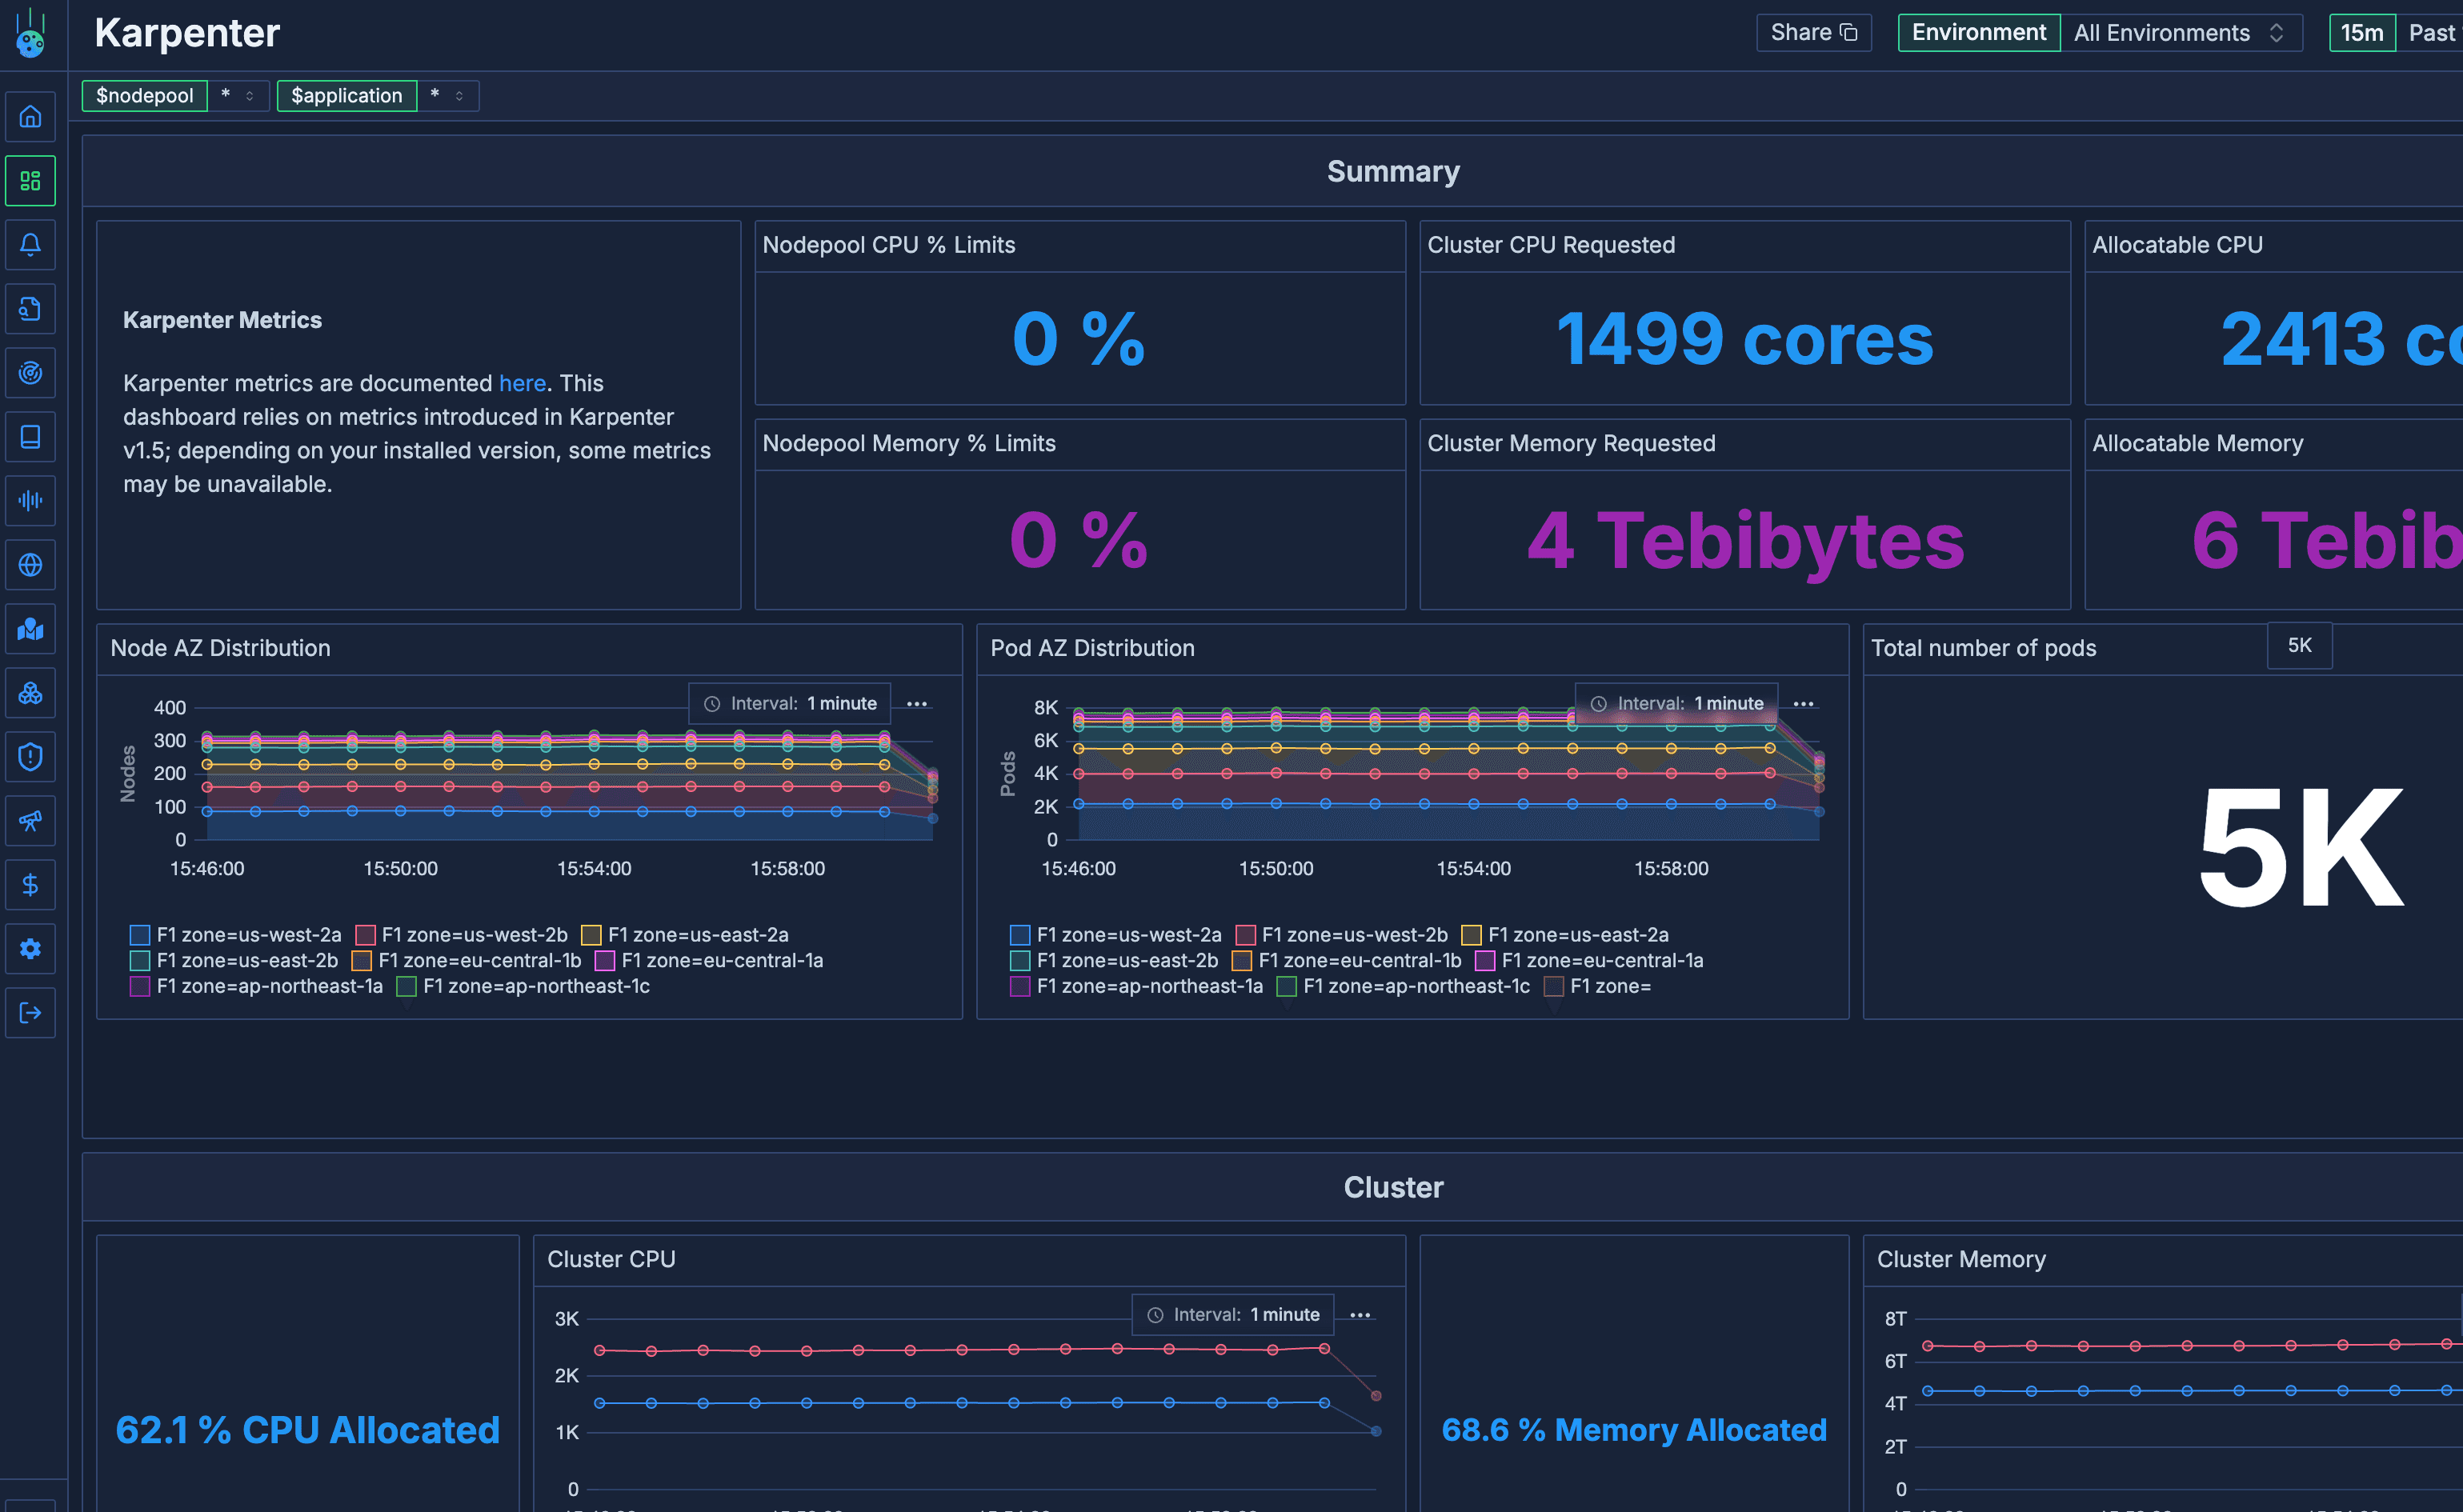Open the 15m time range picker
This screenshot has height=1512, width=2463.
(x=2362, y=33)
